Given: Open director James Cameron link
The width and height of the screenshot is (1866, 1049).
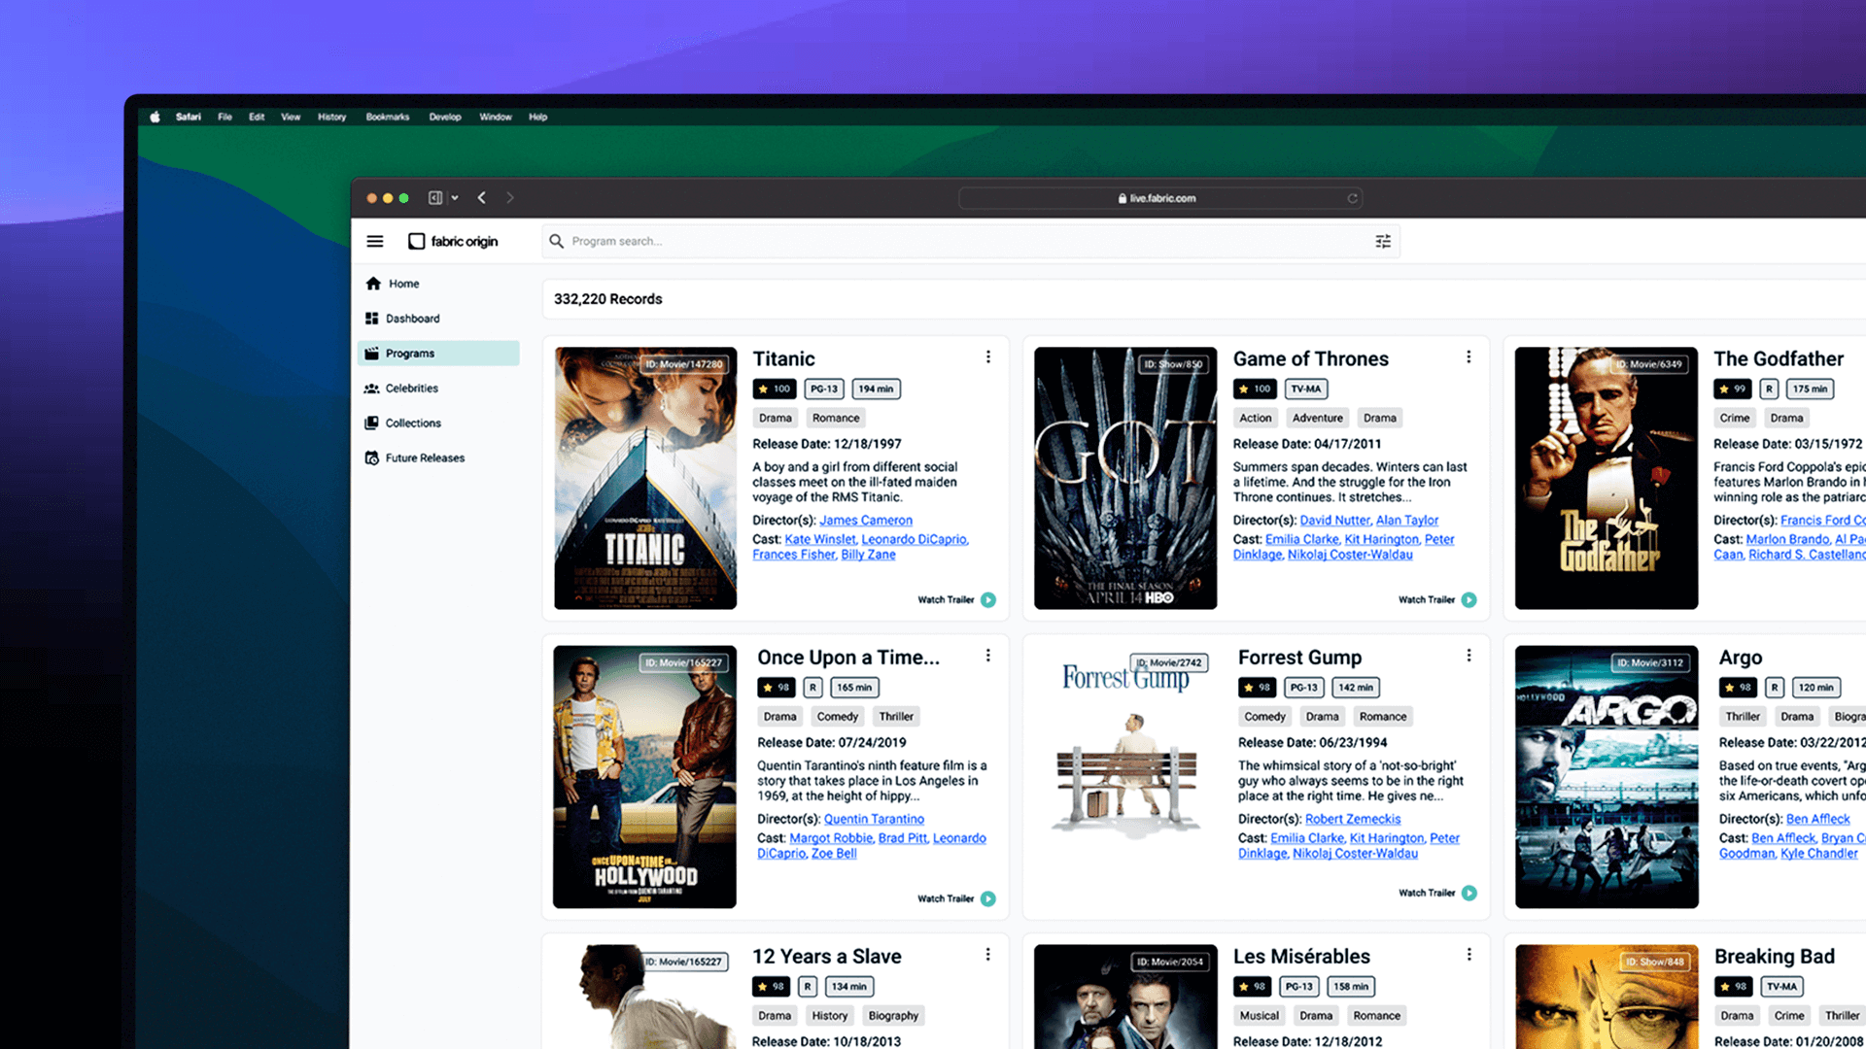Looking at the screenshot, I should click(866, 521).
